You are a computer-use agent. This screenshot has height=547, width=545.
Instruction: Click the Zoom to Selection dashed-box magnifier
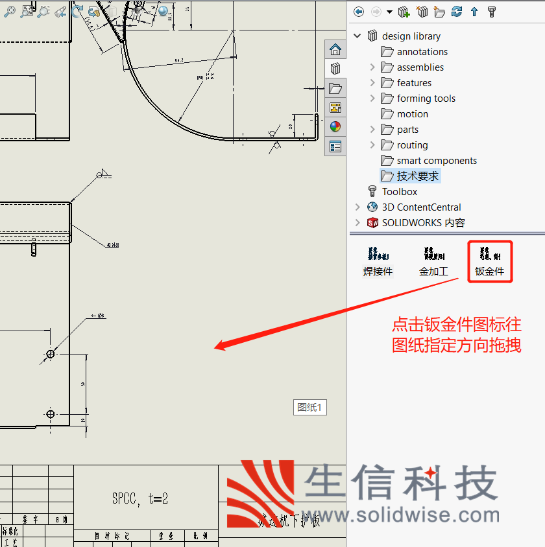coord(43,12)
